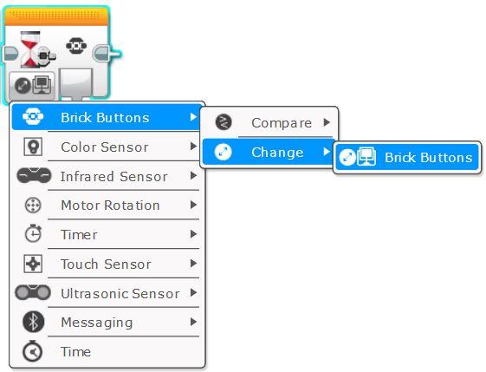Click the Infrared Sensor icon
This screenshot has height=372, width=486.
pos(34,176)
